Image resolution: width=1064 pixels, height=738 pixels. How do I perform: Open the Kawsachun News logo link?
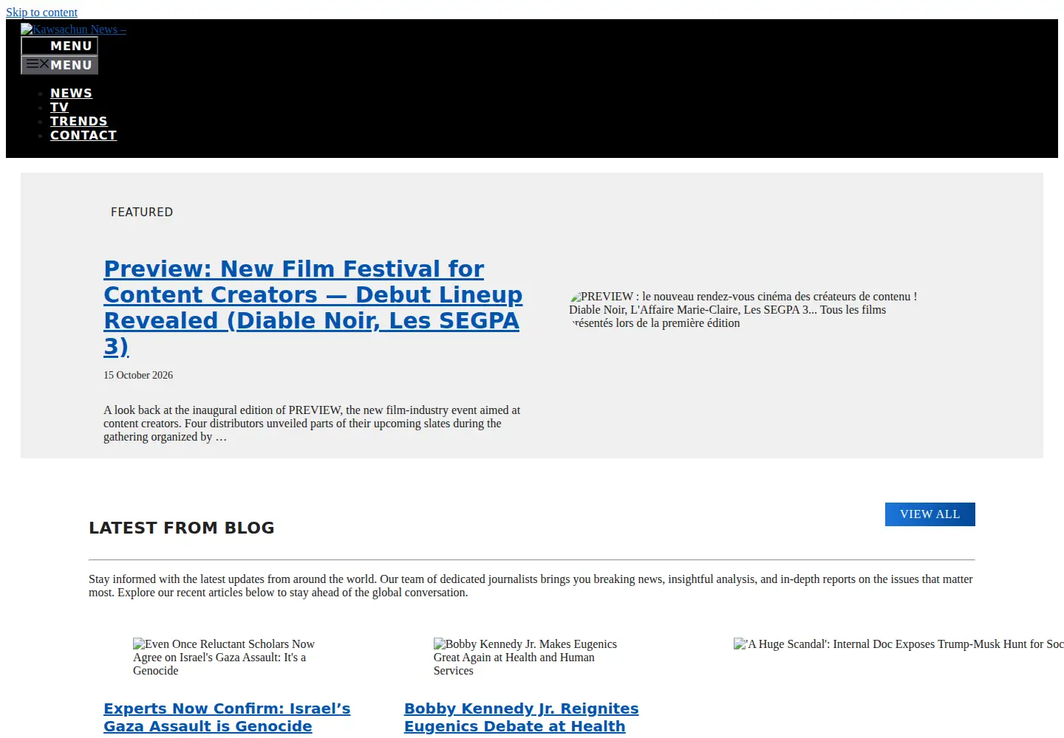pyautogui.click(x=73, y=30)
